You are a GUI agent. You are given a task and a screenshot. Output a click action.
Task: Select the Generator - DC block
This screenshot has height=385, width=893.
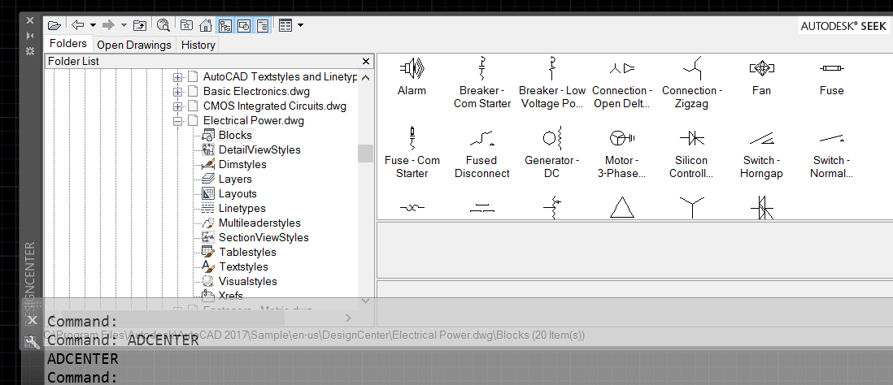pyautogui.click(x=552, y=153)
